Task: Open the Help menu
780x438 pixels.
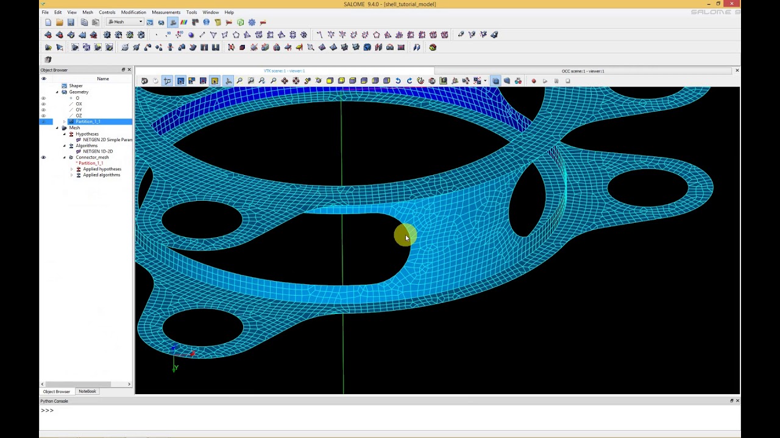Action: click(x=229, y=12)
